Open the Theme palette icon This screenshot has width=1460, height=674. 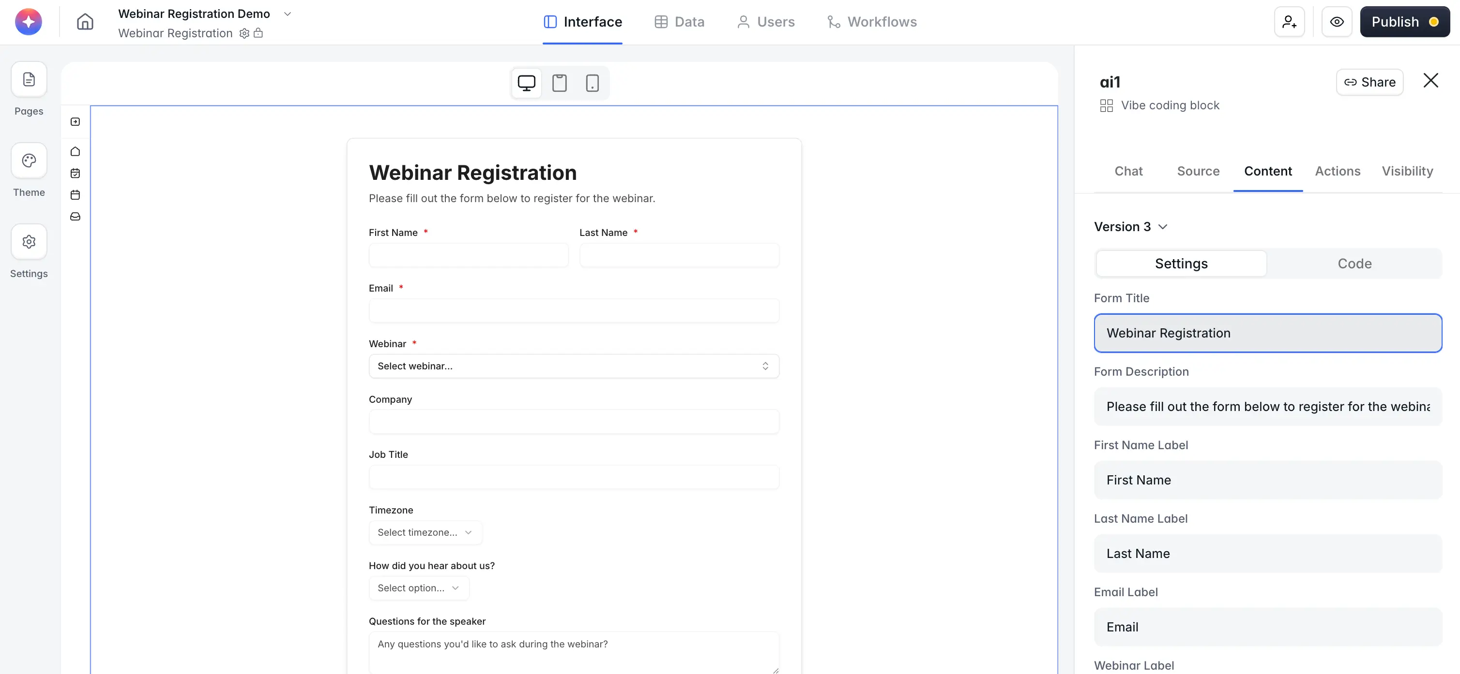pos(29,161)
